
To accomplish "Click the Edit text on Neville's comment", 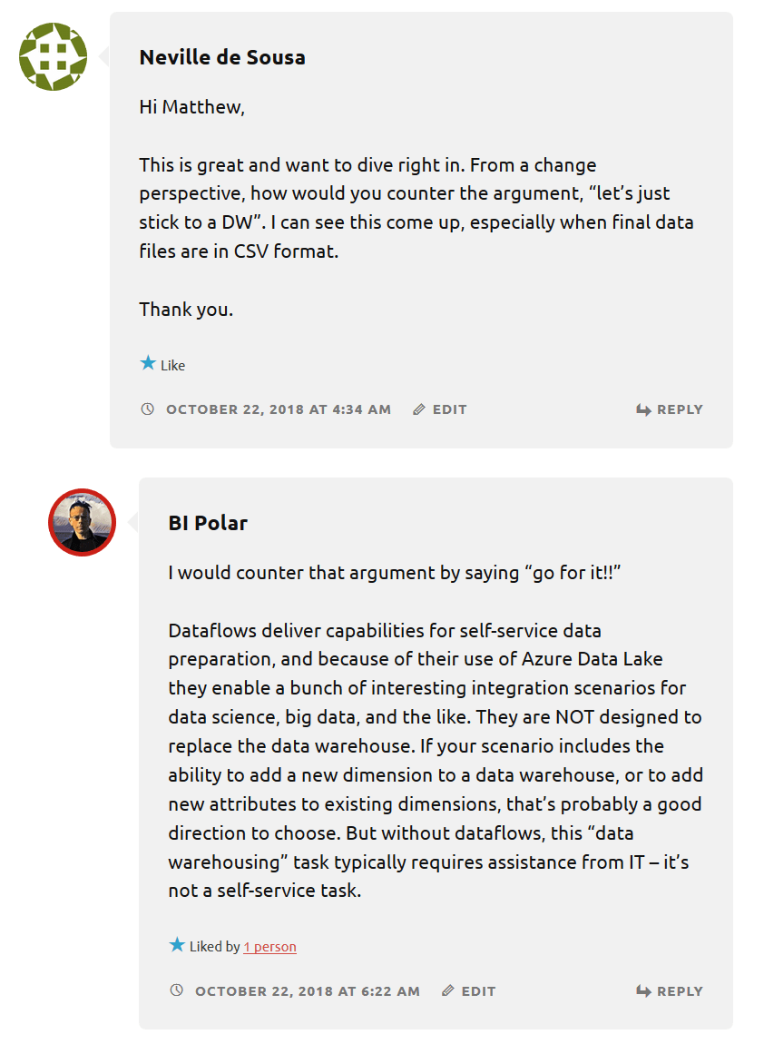I will 449,409.
